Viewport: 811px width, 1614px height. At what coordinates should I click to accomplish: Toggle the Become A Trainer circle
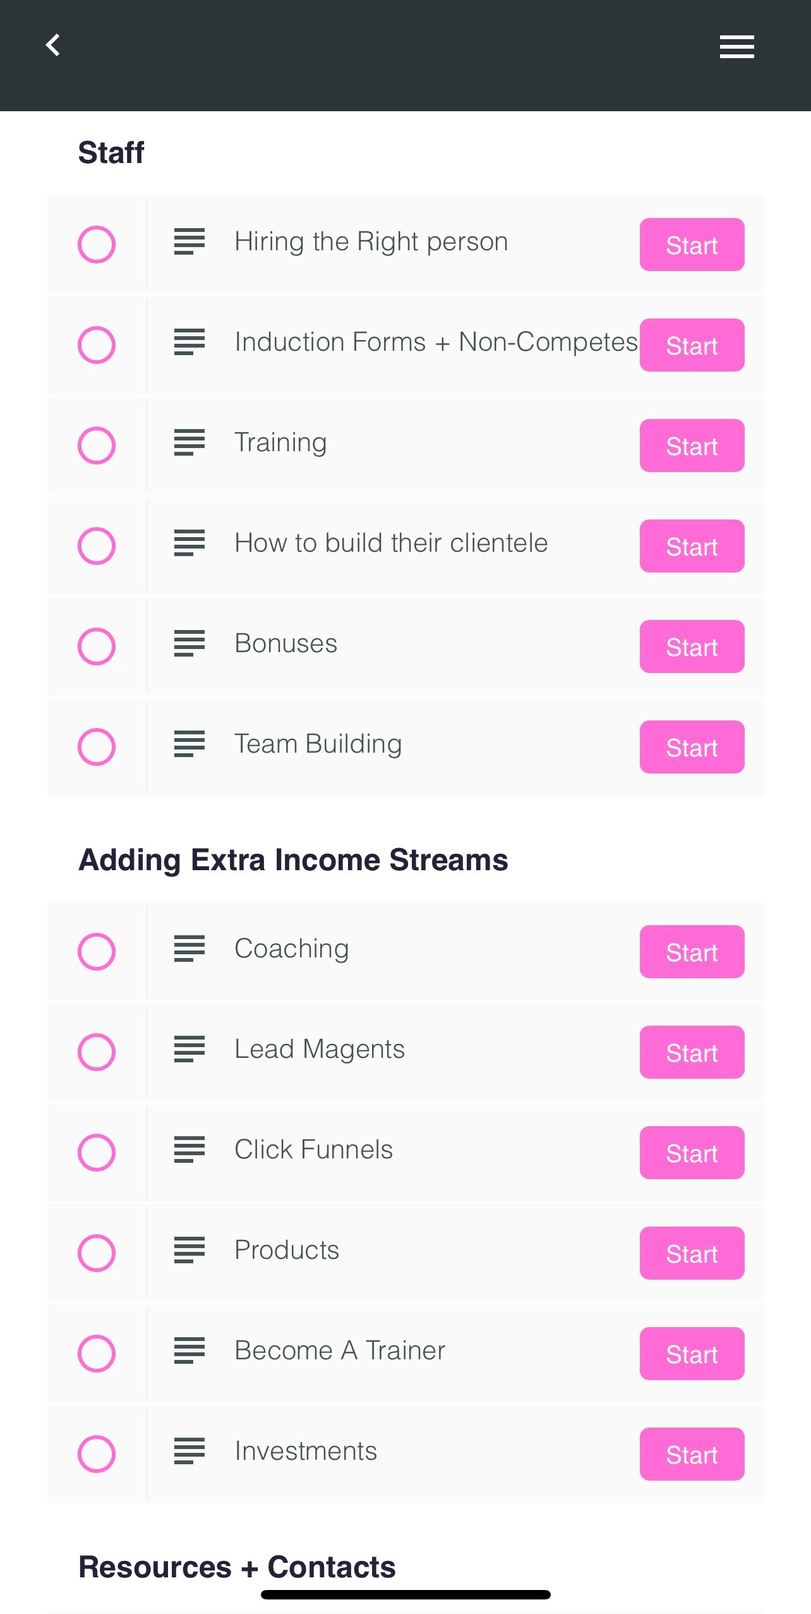tap(97, 1354)
